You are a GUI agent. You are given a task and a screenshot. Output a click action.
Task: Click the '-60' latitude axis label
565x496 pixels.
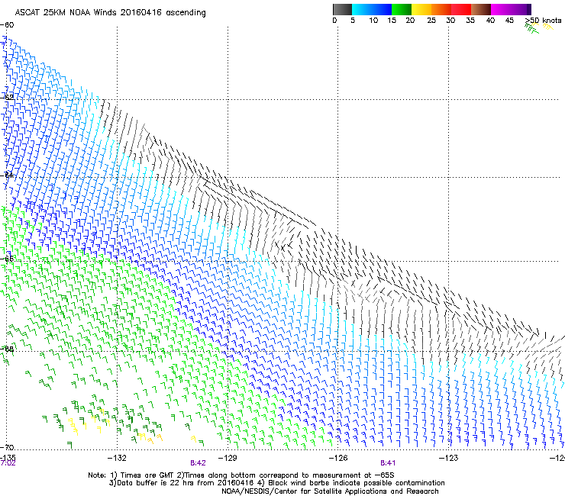coord(7,25)
